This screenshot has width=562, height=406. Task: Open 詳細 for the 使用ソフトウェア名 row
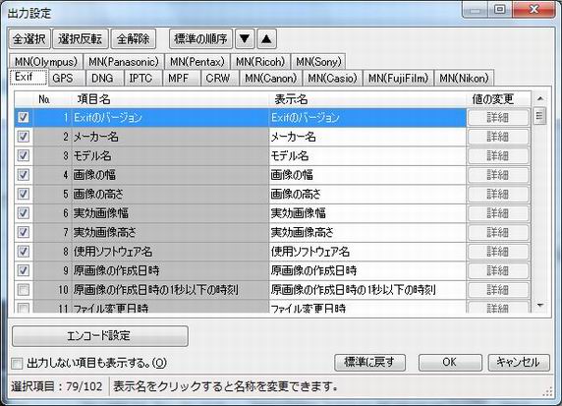[x=498, y=252]
